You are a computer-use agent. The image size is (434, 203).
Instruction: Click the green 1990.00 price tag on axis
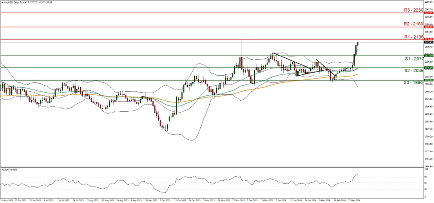click(x=428, y=80)
